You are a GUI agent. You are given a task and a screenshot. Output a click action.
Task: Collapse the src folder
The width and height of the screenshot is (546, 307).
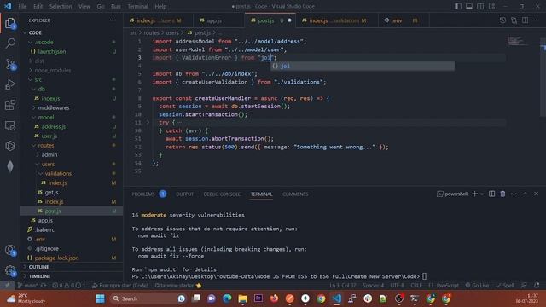tap(31, 79)
